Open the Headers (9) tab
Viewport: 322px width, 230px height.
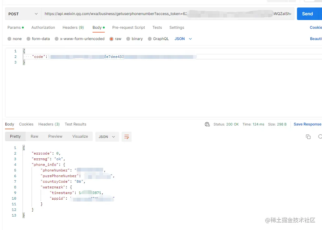[73, 28]
